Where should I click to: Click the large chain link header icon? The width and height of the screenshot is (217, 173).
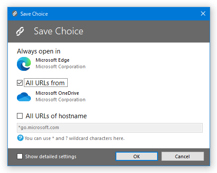[20, 31]
